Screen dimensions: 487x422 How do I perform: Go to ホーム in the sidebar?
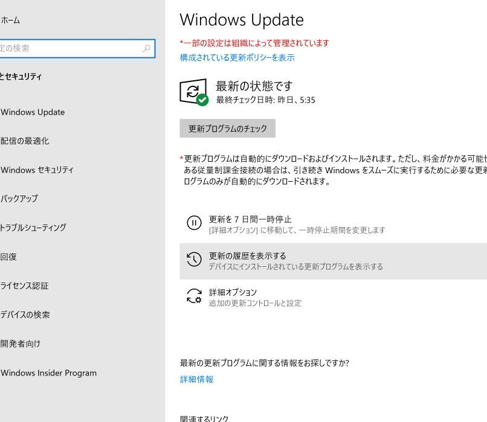coord(11,21)
